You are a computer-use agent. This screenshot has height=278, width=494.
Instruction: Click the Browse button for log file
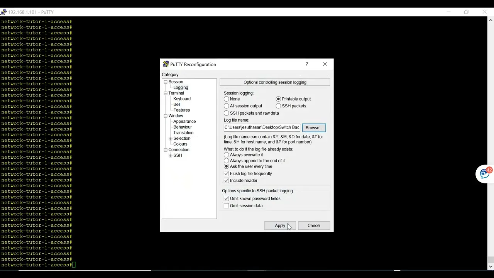[314, 128]
